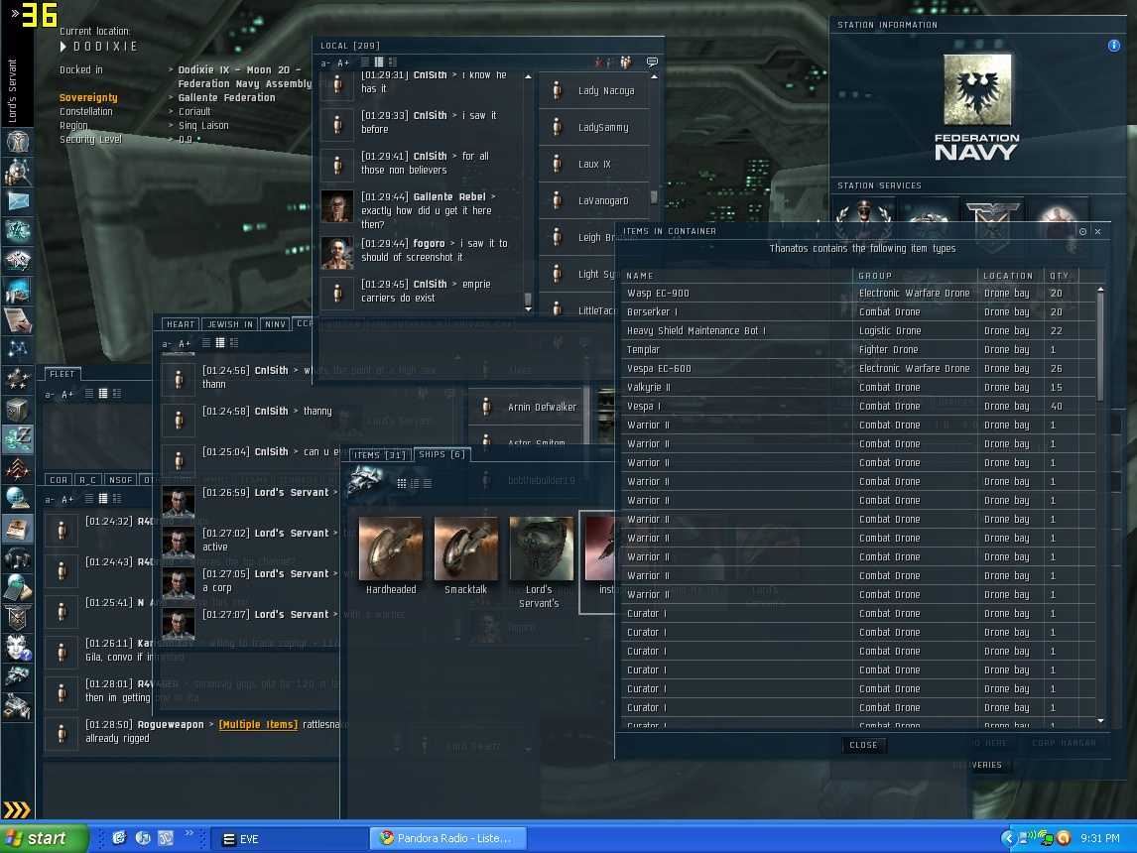Open the Journal sidebar icon

(x=18, y=529)
